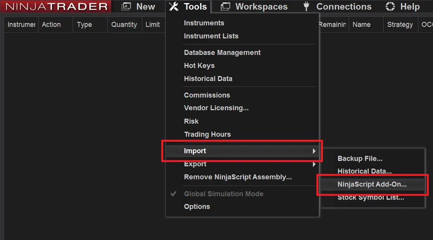Expand the Import submenu arrow
433x240 pixels.
(x=314, y=151)
